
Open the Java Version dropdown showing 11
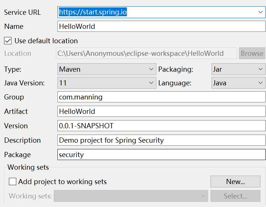107,83
